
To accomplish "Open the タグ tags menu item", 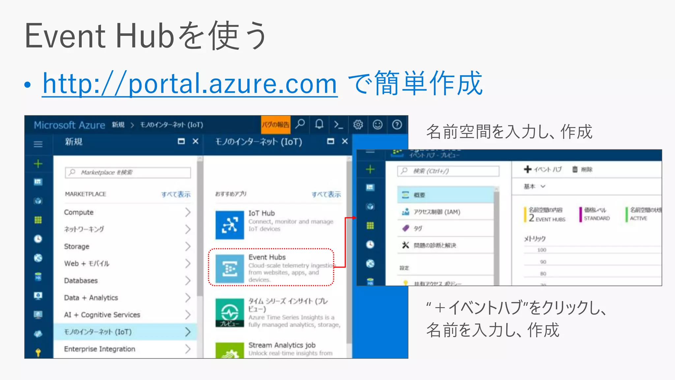I will [x=446, y=228].
